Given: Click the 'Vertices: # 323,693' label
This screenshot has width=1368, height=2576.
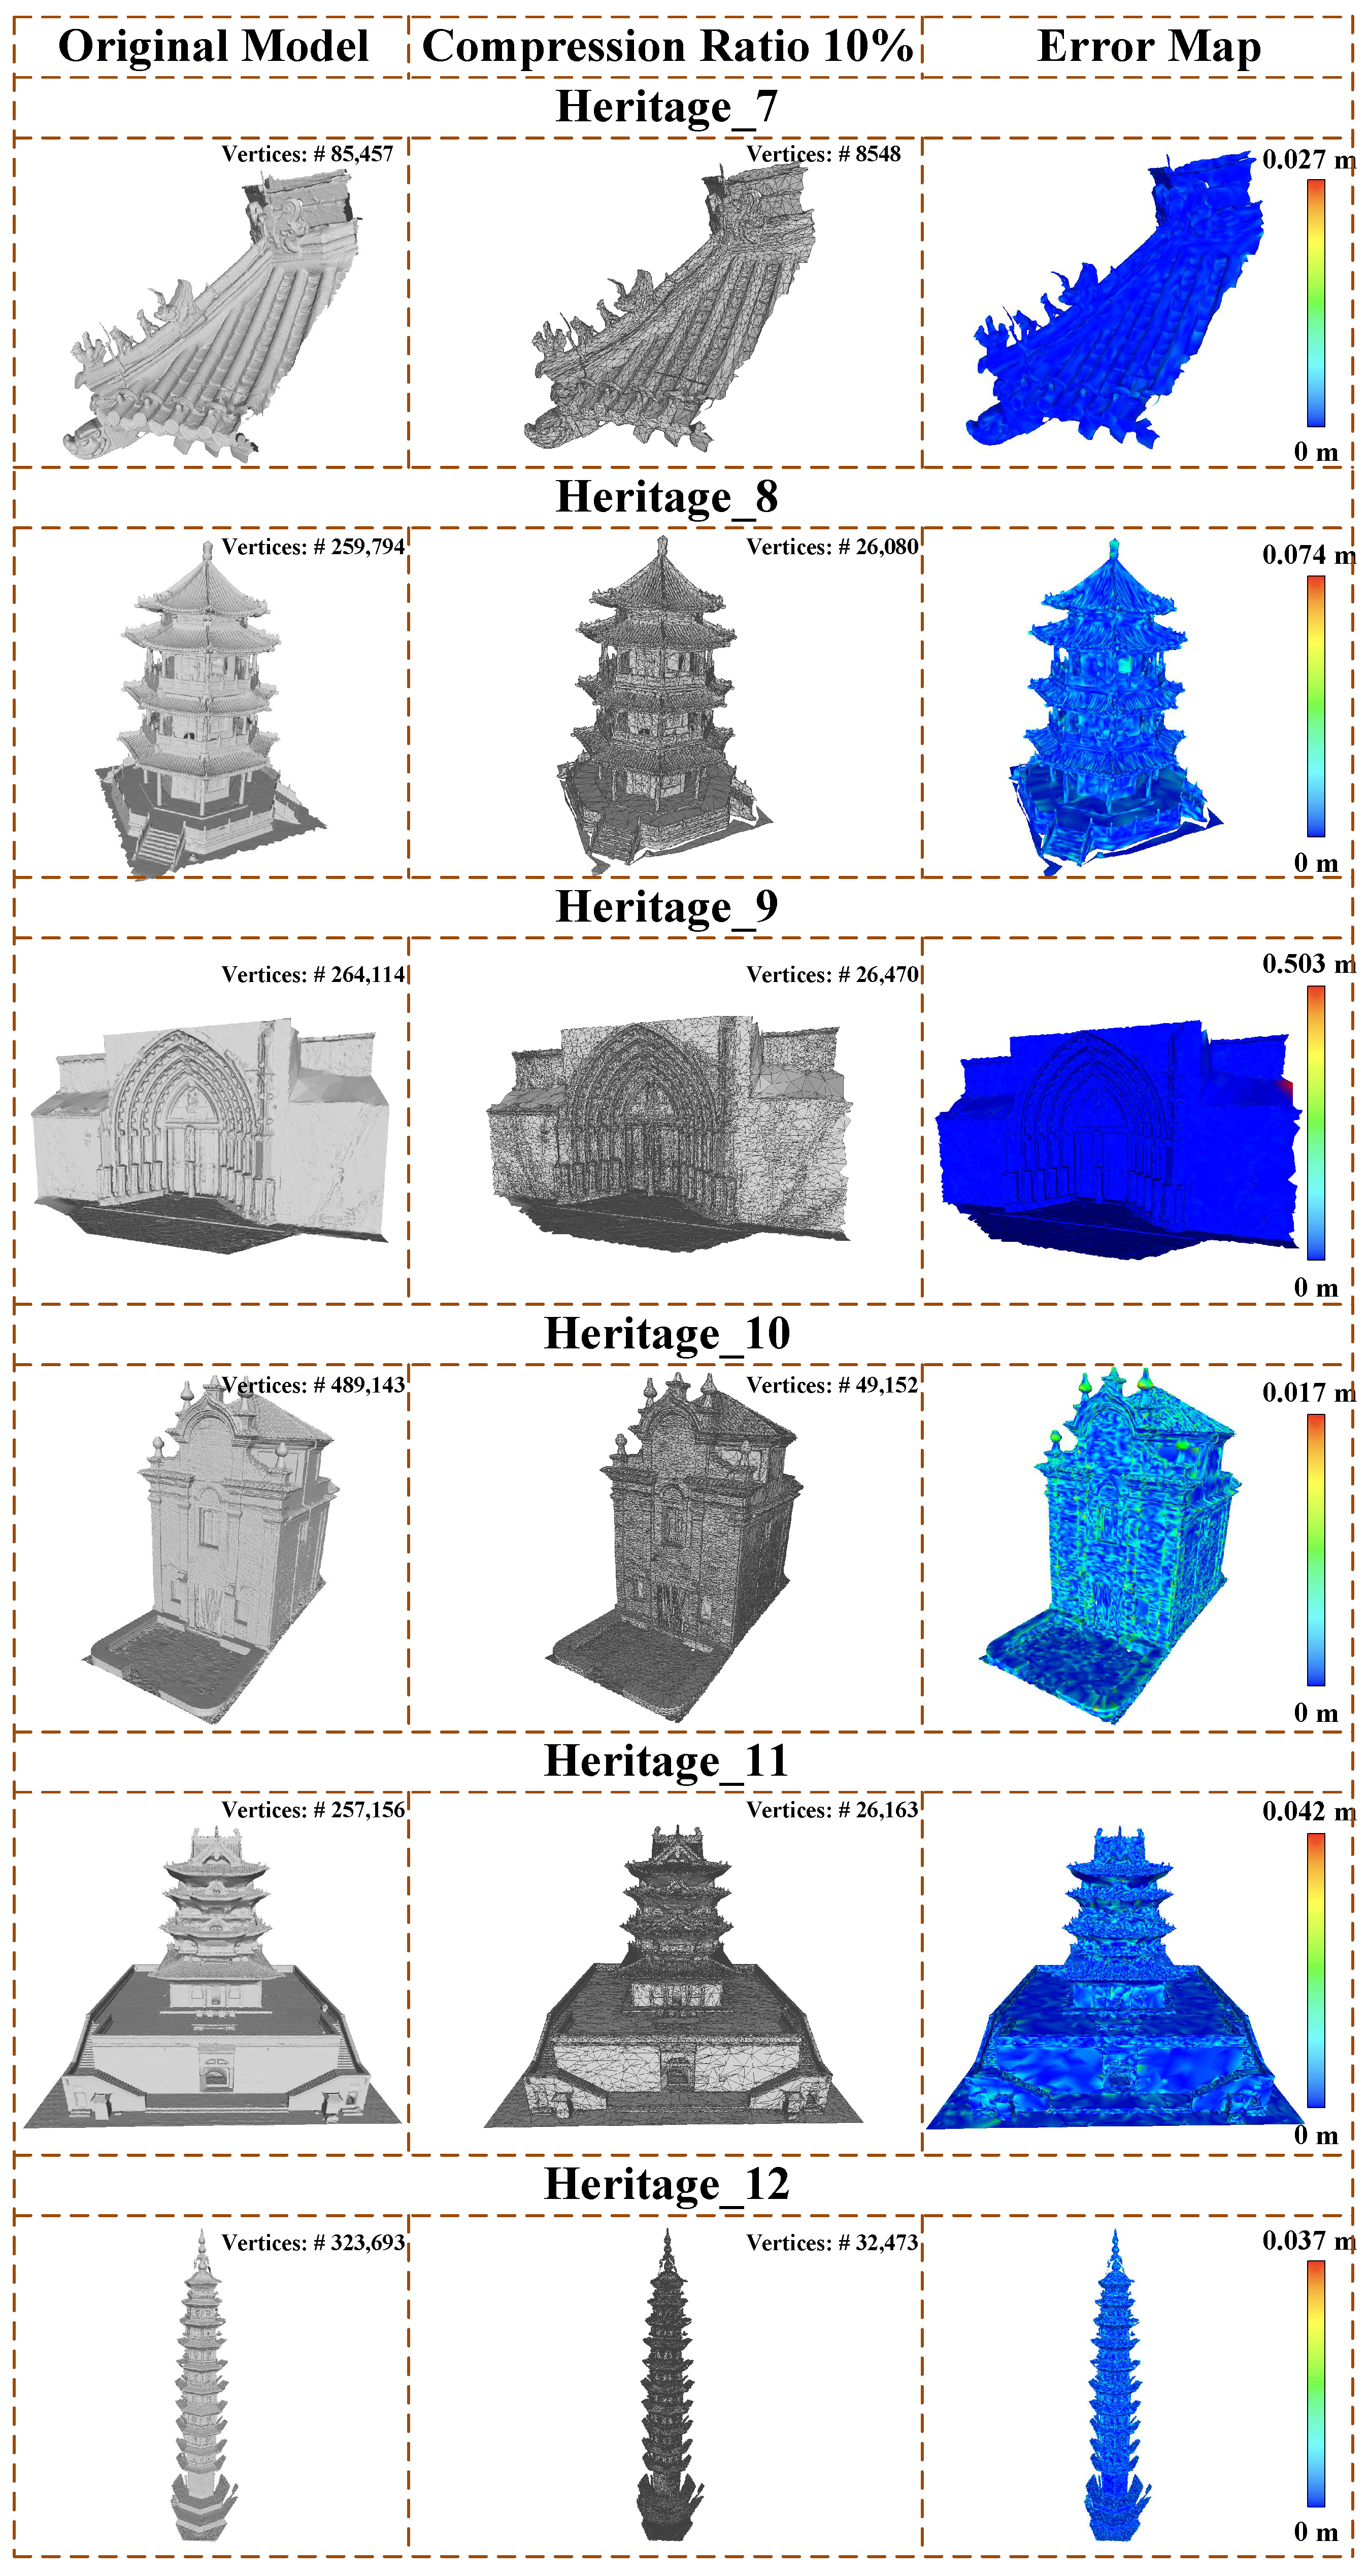Looking at the screenshot, I should [313, 2243].
